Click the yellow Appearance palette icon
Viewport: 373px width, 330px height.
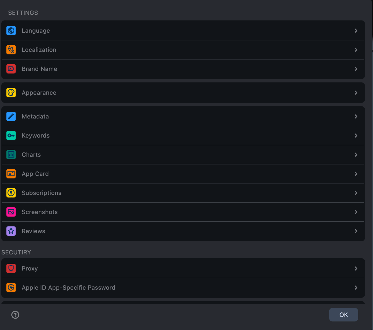[x=11, y=93]
